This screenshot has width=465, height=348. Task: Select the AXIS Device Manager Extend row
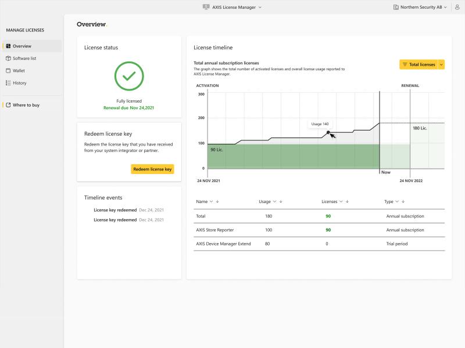point(319,244)
